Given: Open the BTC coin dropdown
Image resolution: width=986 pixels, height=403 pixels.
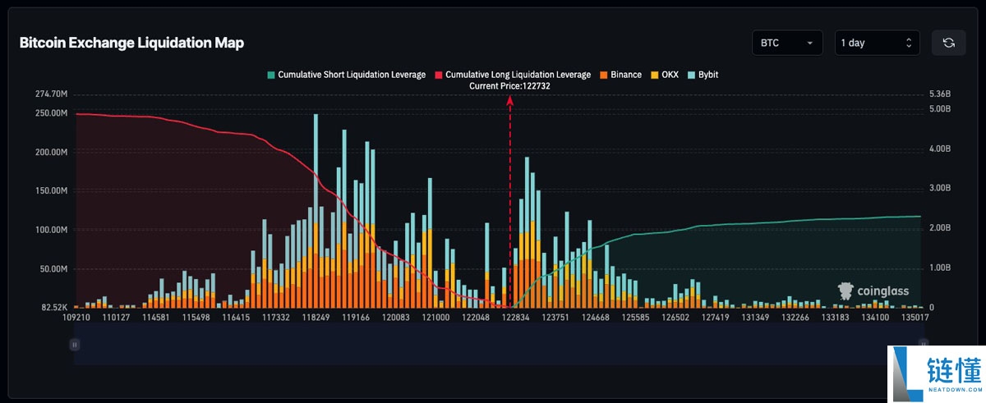Looking at the screenshot, I should click(787, 43).
